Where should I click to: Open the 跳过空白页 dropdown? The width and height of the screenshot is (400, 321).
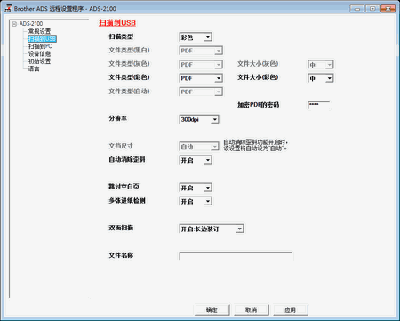(196, 188)
